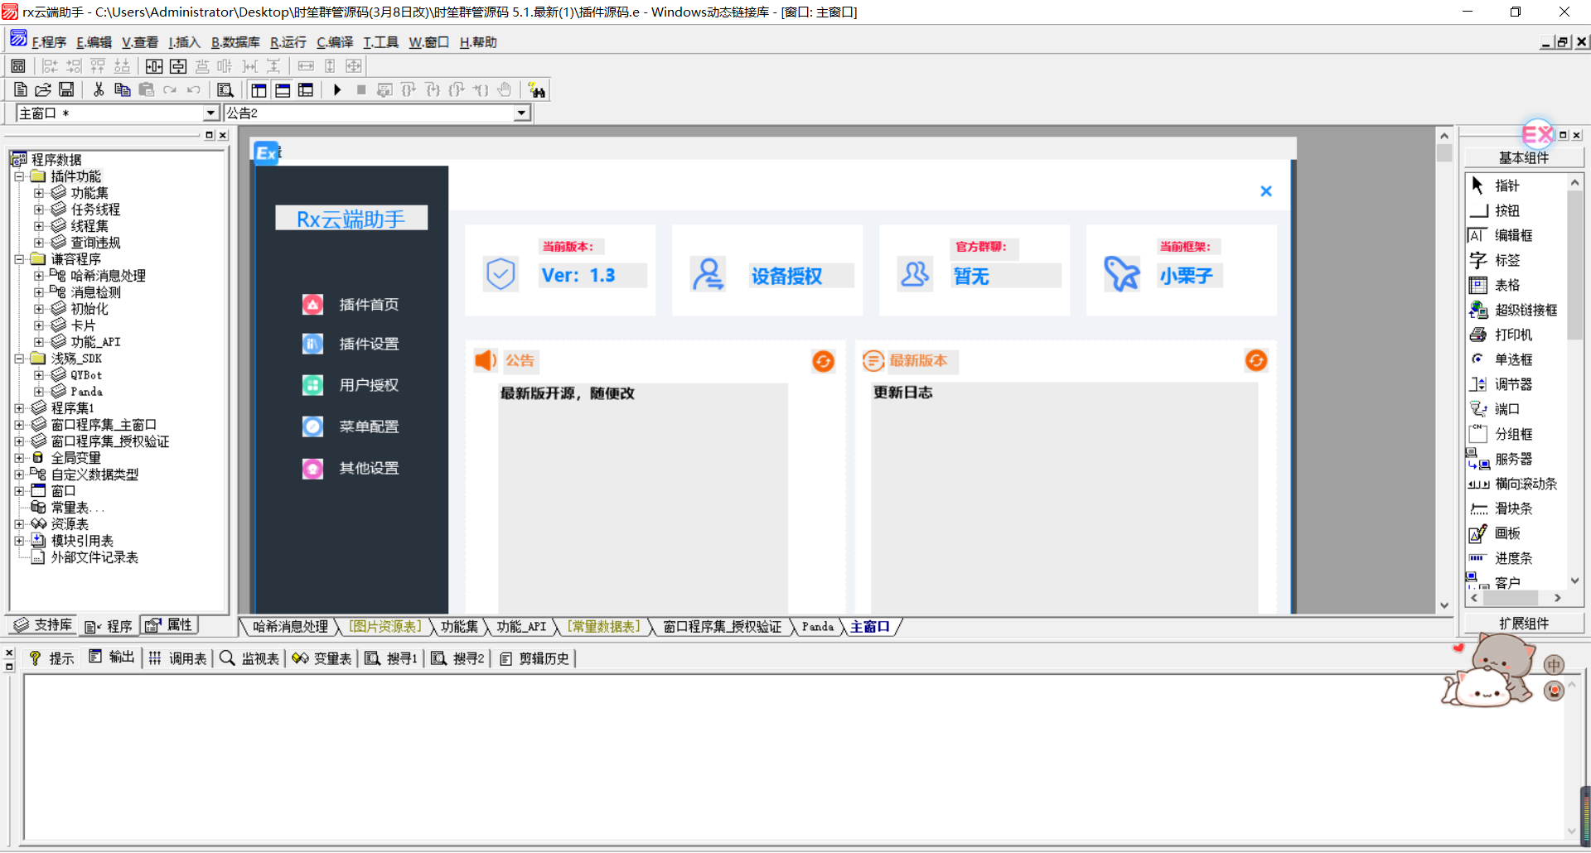Screen dimensions: 1591x853
Task: Open the 主窗口 combo box dropdown
Action: tap(210, 113)
